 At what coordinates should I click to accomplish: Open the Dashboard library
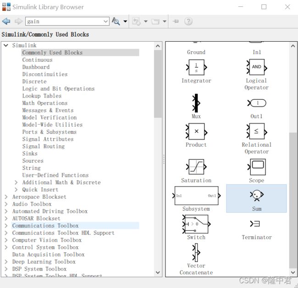coord(36,67)
